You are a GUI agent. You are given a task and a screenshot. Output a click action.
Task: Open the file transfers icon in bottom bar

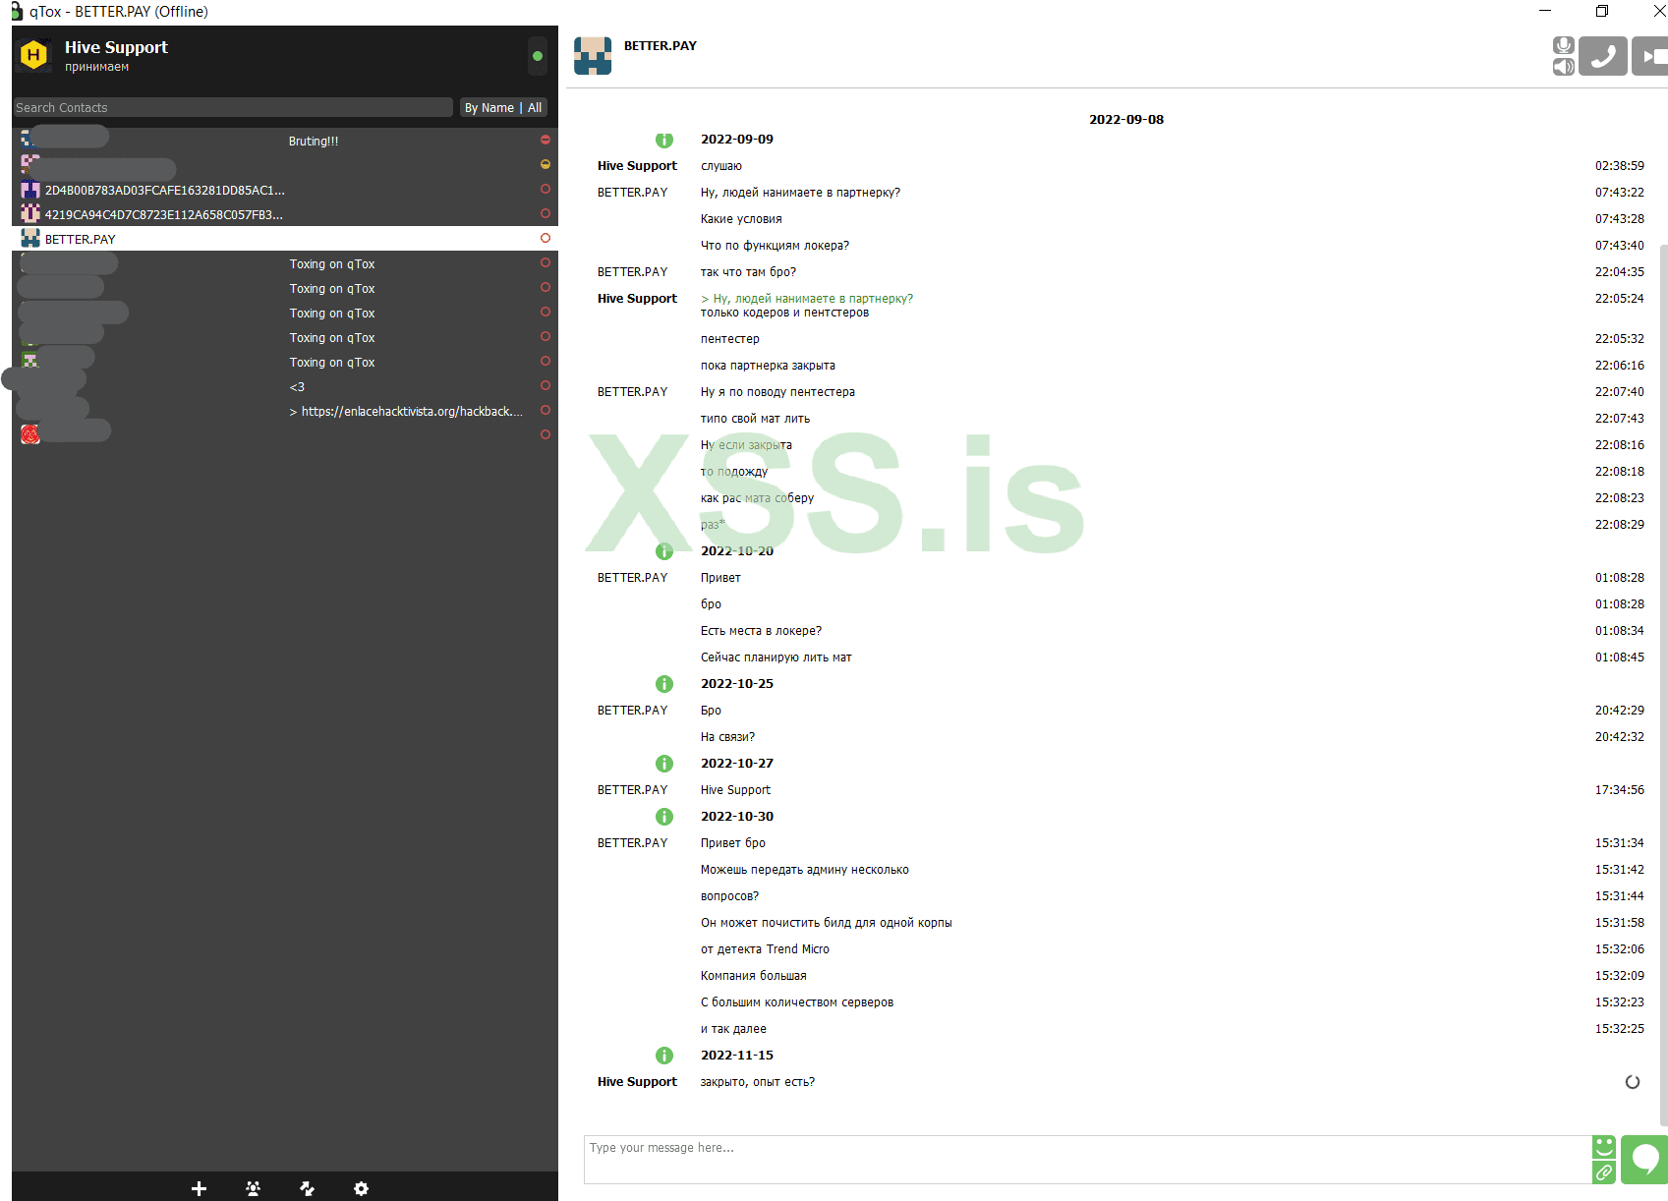click(307, 1188)
